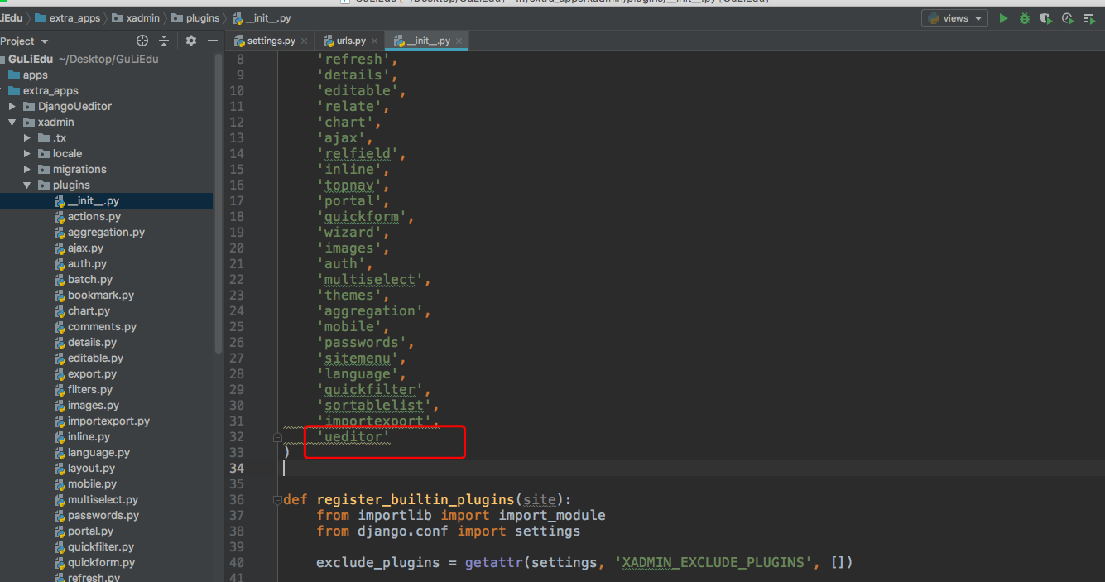This screenshot has width=1105, height=582.
Task: Open importexport.py from the project tree
Action: coord(108,421)
